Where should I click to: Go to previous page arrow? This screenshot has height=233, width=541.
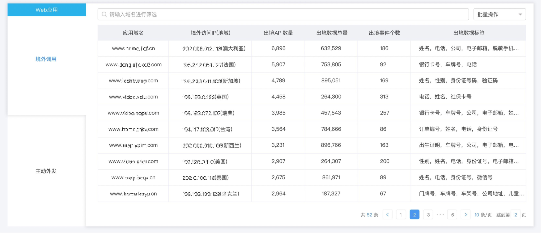[387, 215]
